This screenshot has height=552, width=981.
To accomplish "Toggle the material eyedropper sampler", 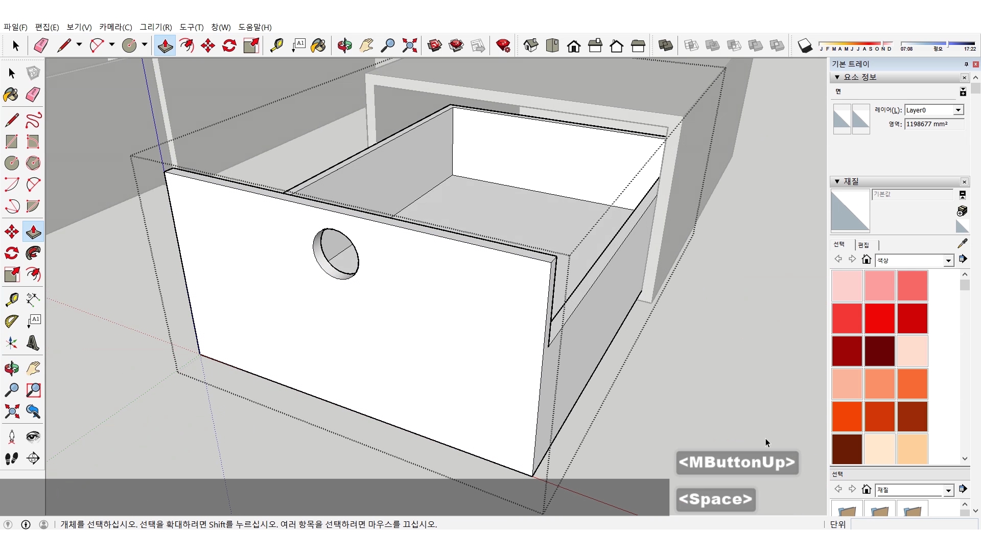I will tap(962, 243).
